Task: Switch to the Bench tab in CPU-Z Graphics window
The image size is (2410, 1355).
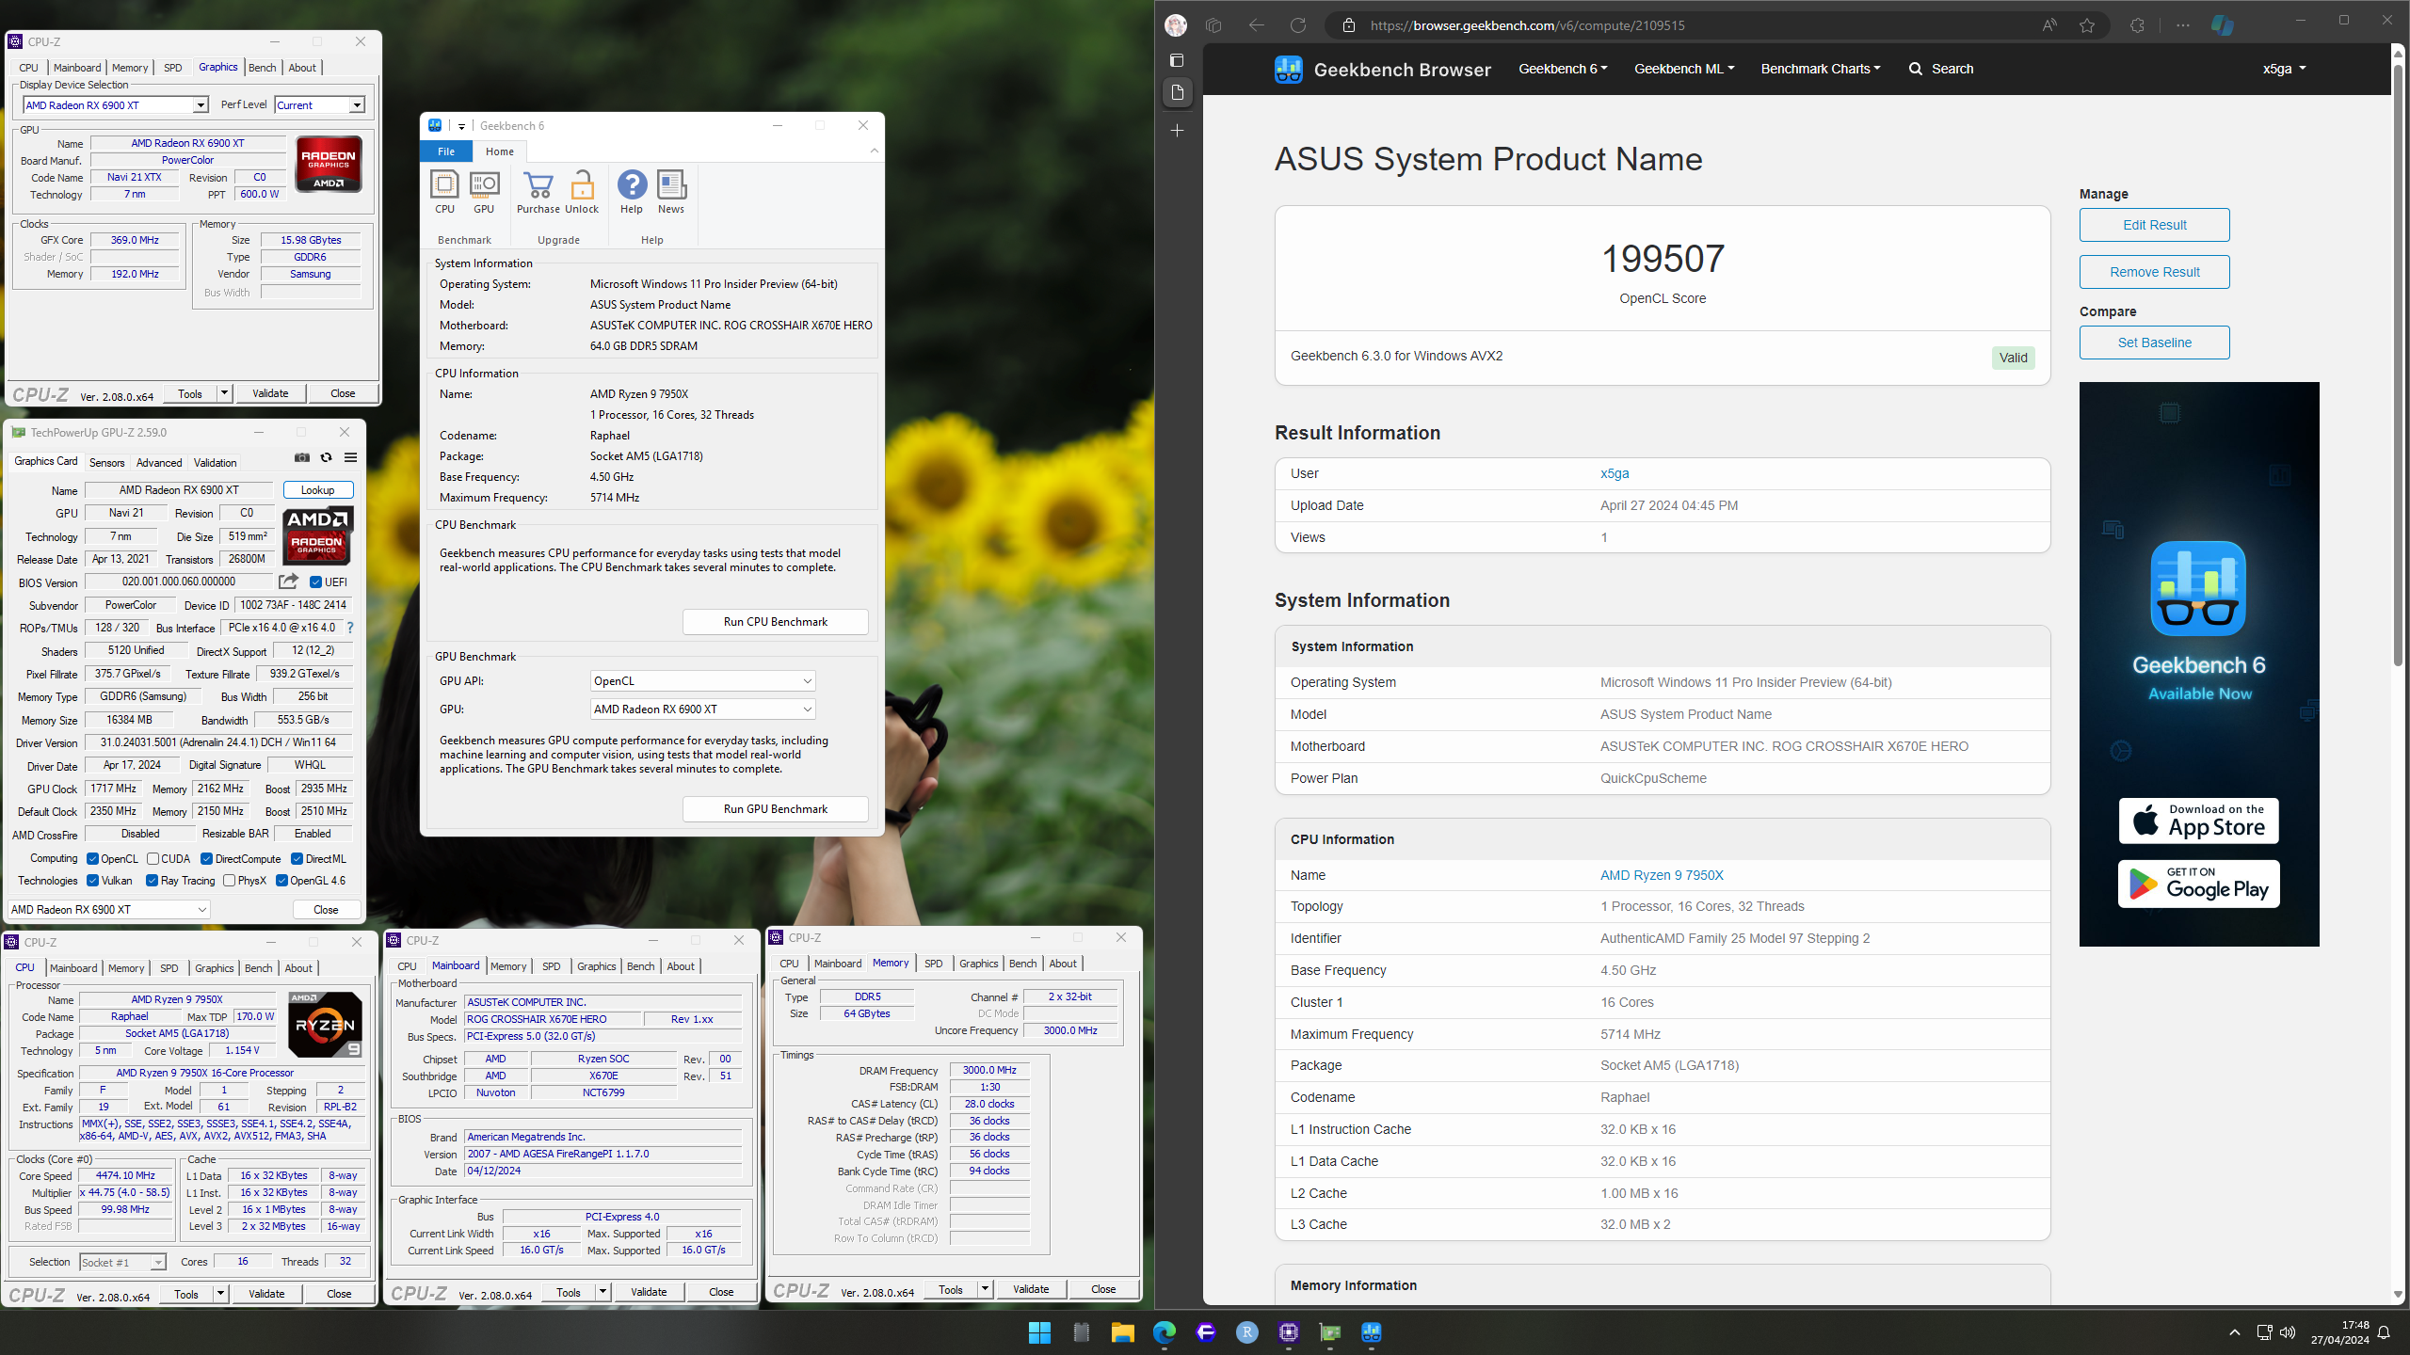Action: [x=262, y=68]
